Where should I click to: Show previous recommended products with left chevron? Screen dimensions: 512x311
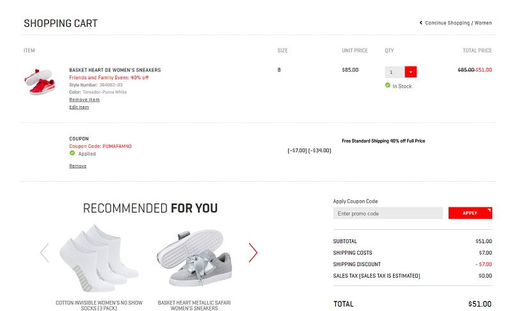coord(45,253)
